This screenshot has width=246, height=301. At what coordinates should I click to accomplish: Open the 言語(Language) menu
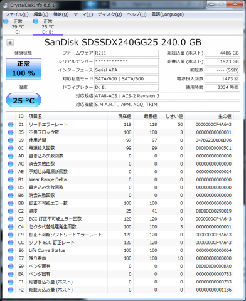(x=168, y=14)
